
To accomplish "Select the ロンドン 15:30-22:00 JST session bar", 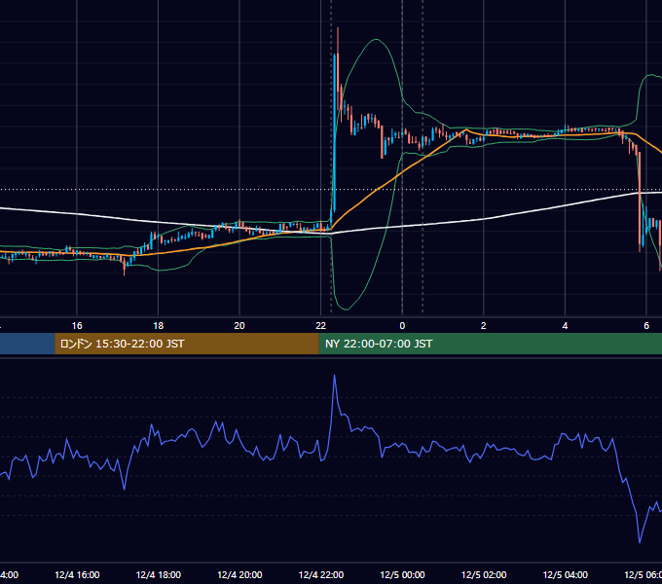I will (x=187, y=344).
